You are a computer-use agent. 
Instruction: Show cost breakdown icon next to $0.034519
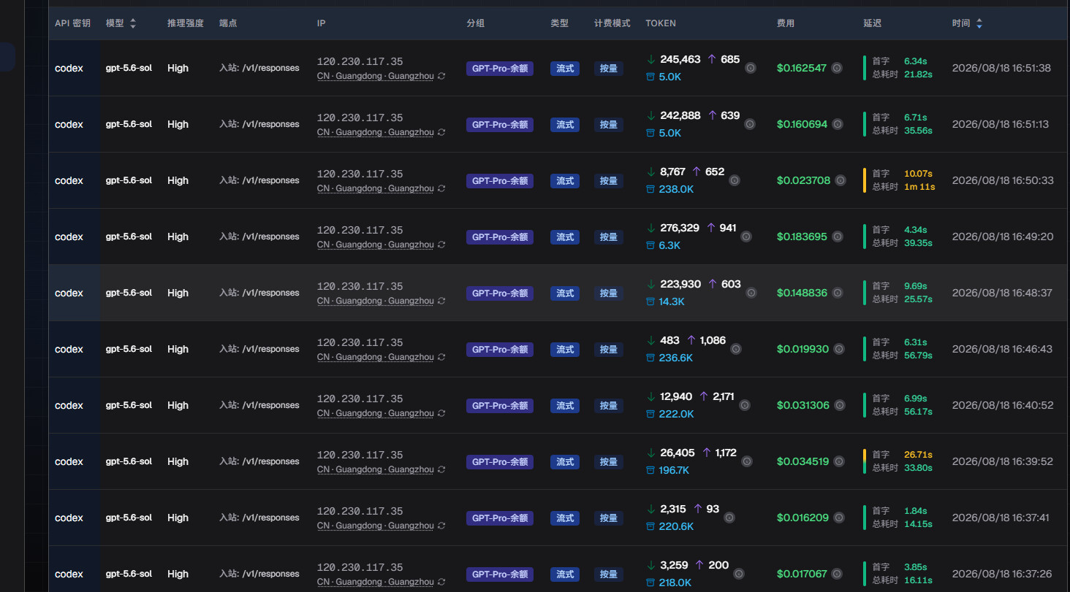click(x=840, y=461)
